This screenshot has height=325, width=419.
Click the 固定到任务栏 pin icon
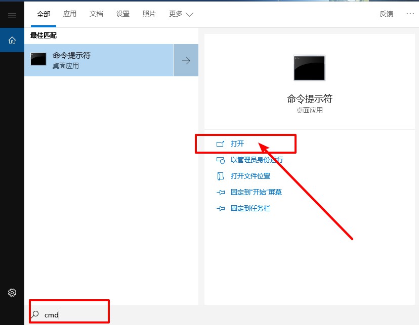(221, 208)
